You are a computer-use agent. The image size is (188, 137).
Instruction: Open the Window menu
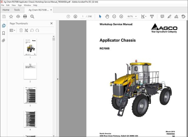click(27, 5)
